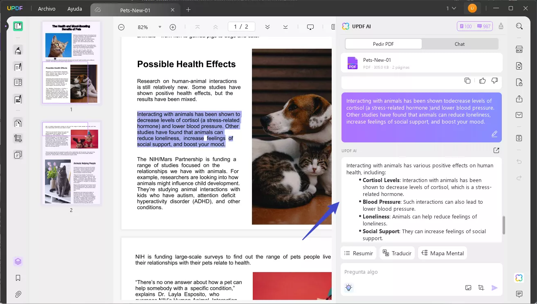
Task: Select the highlighter Comment tool
Action: 18,51
